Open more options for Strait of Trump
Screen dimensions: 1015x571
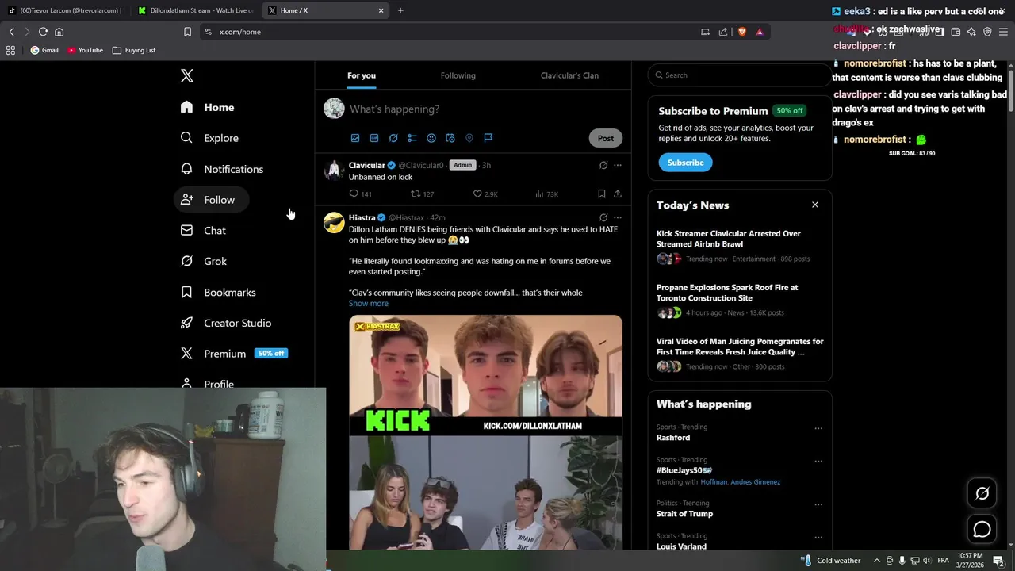[x=818, y=504]
